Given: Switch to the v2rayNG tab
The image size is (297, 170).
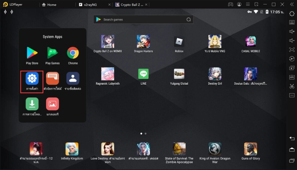Looking at the screenshot, I should pyautogui.click(x=88, y=4).
